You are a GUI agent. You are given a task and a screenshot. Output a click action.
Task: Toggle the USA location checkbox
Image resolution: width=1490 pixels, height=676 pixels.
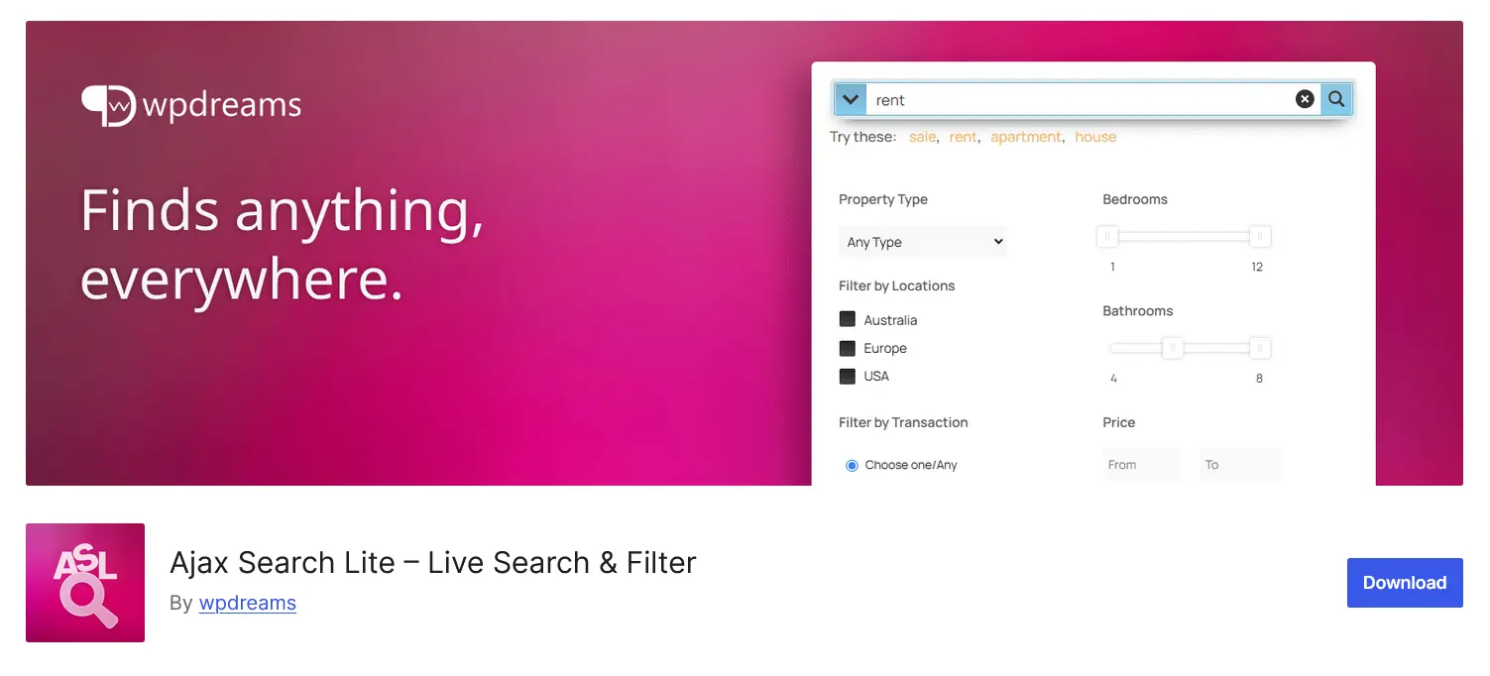tap(848, 376)
